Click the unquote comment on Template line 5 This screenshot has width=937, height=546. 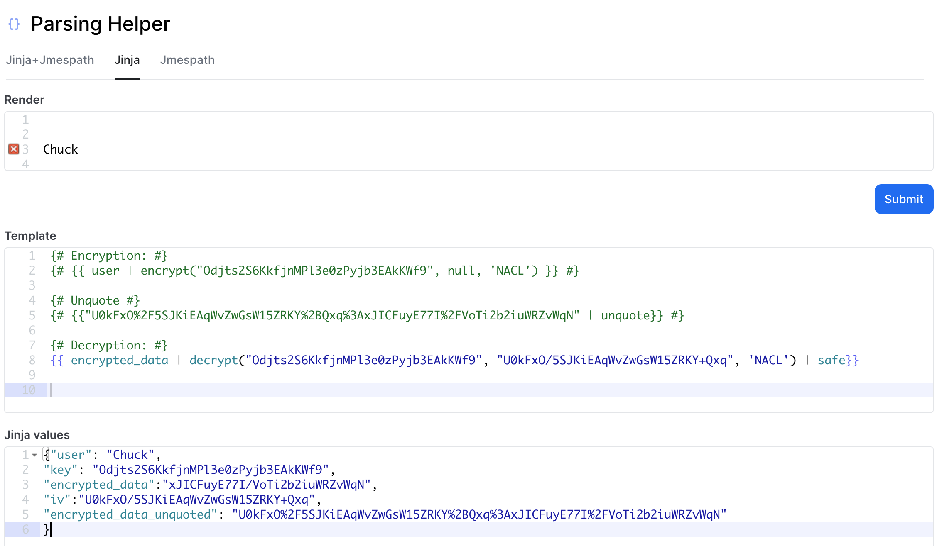click(x=367, y=315)
